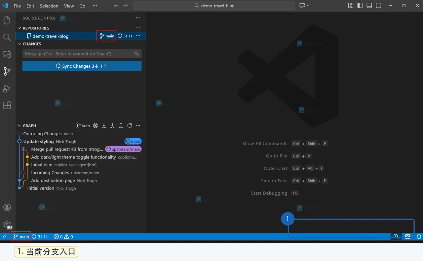Open chat dropdown arrow in title bar

(308, 6)
